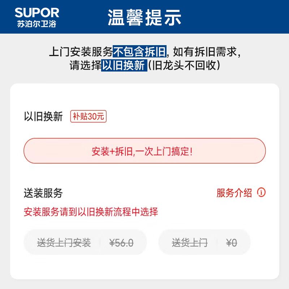Click the highlighted 不包含拆旧 text
This screenshot has width=289, height=289.
pyautogui.click(x=140, y=52)
